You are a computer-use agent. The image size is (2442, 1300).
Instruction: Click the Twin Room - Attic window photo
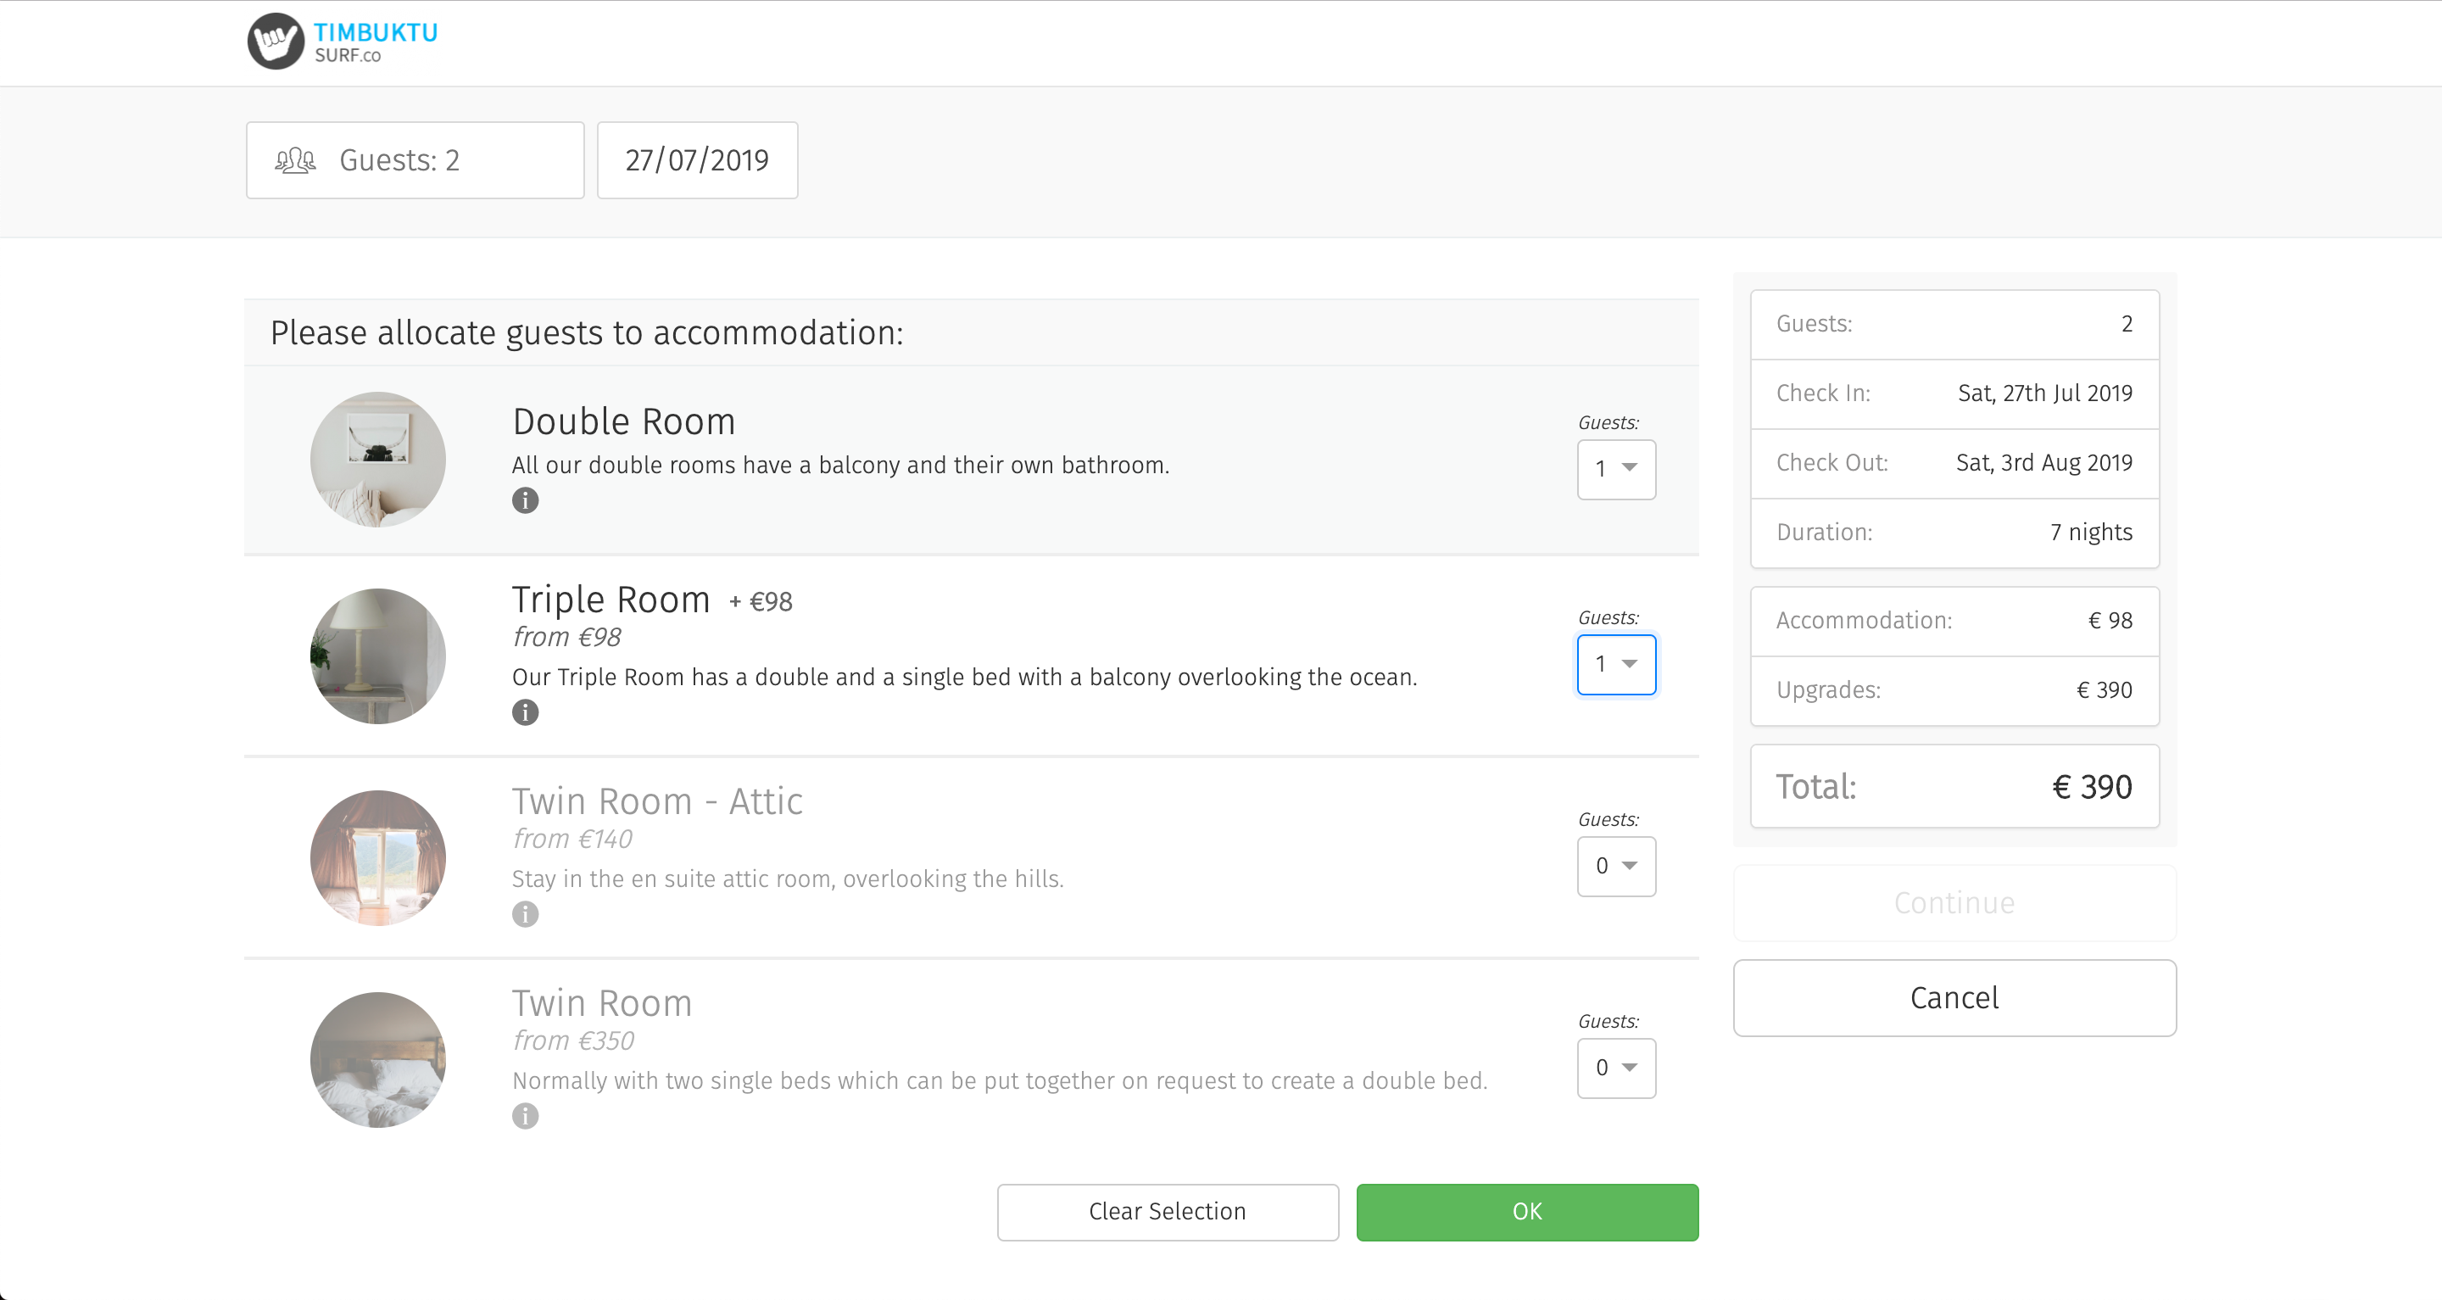377,858
